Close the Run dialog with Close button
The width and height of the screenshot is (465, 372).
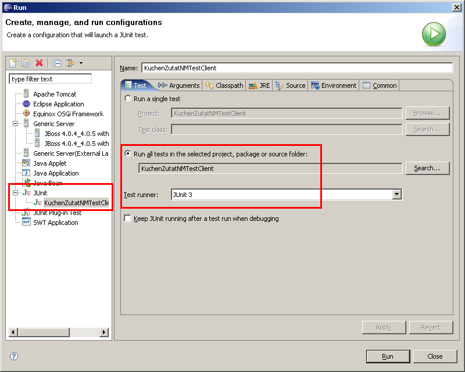point(435,356)
